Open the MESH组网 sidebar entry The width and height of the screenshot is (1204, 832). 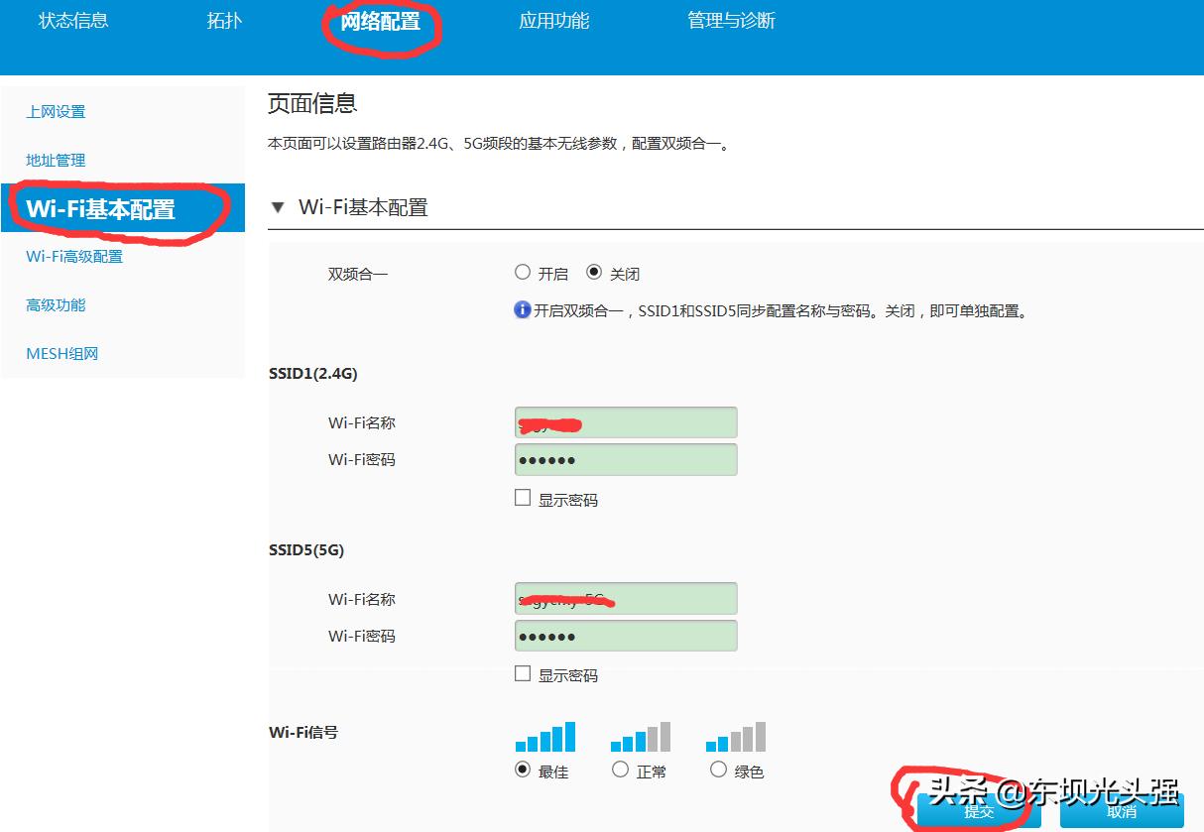[61, 353]
